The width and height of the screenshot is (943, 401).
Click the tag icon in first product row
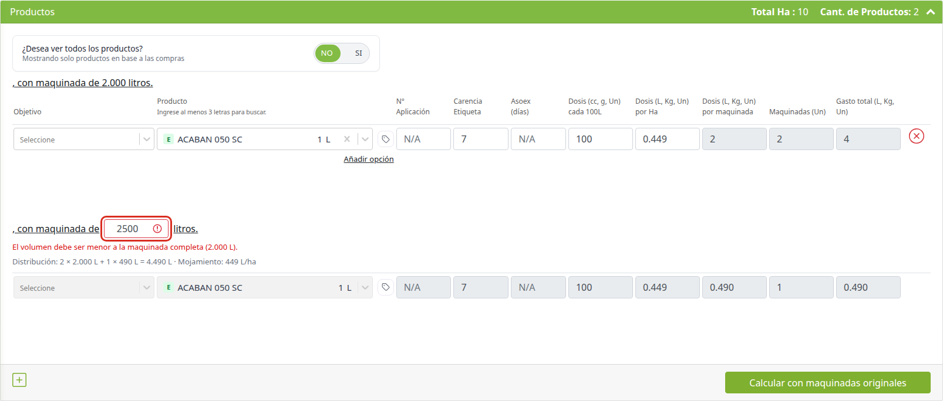tap(385, 139)
